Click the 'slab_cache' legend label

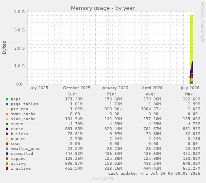click(x=23, y=119)
